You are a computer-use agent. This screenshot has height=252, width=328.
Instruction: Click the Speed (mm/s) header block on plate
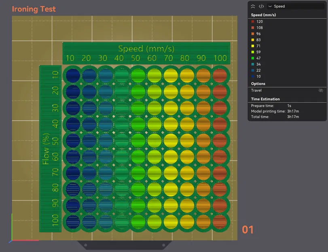tap(146, 53)
